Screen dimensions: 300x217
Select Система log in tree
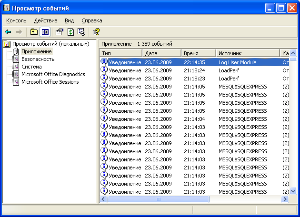[x=31, y=67]
